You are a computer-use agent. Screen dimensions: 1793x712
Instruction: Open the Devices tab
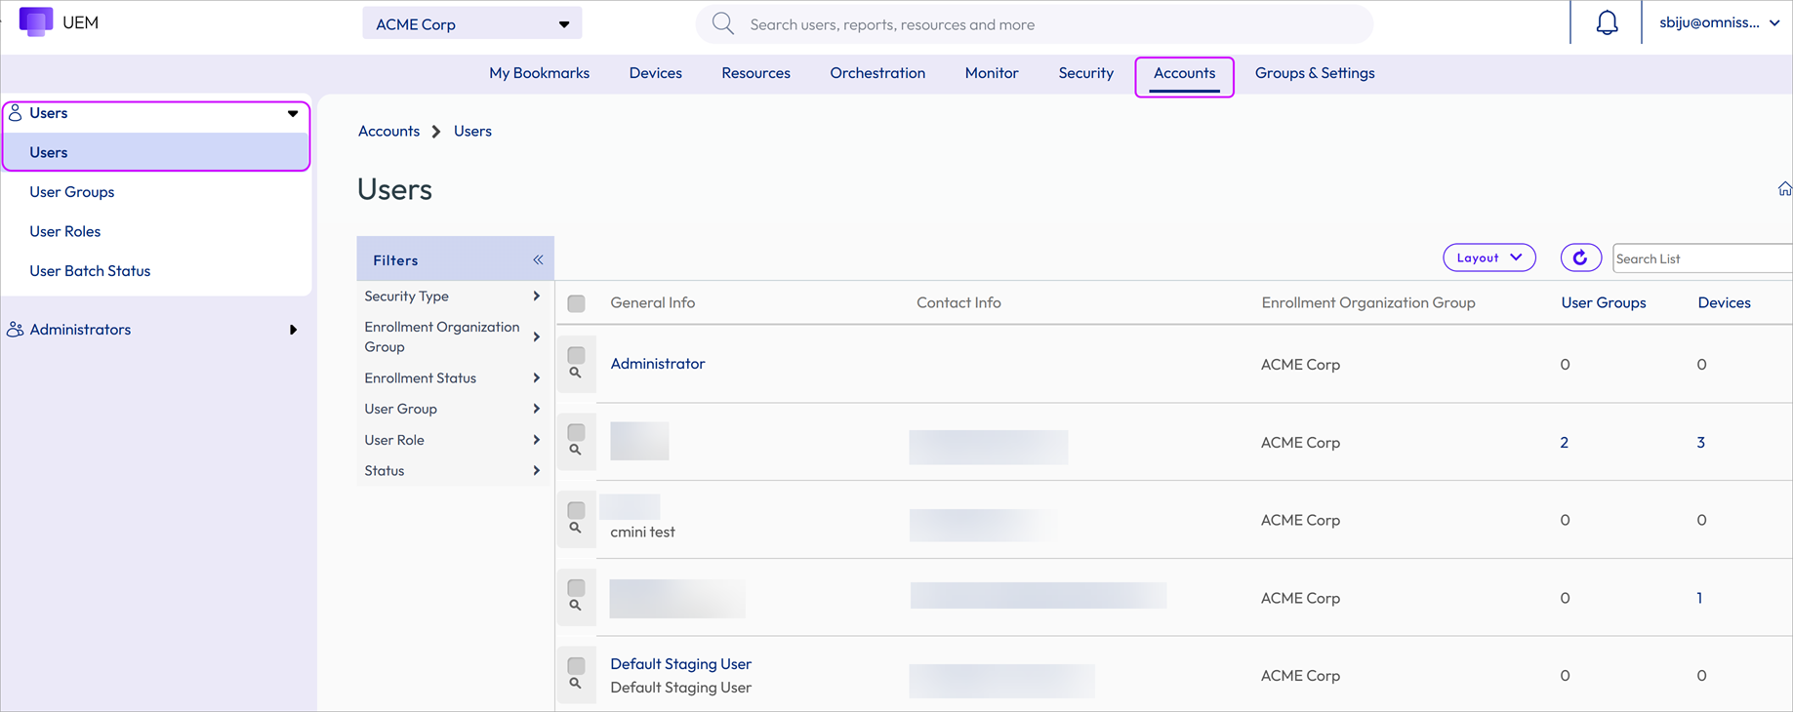tap(656, 73)
